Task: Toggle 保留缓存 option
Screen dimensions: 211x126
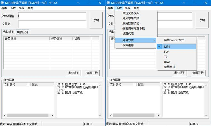Action: pos(136,45)
